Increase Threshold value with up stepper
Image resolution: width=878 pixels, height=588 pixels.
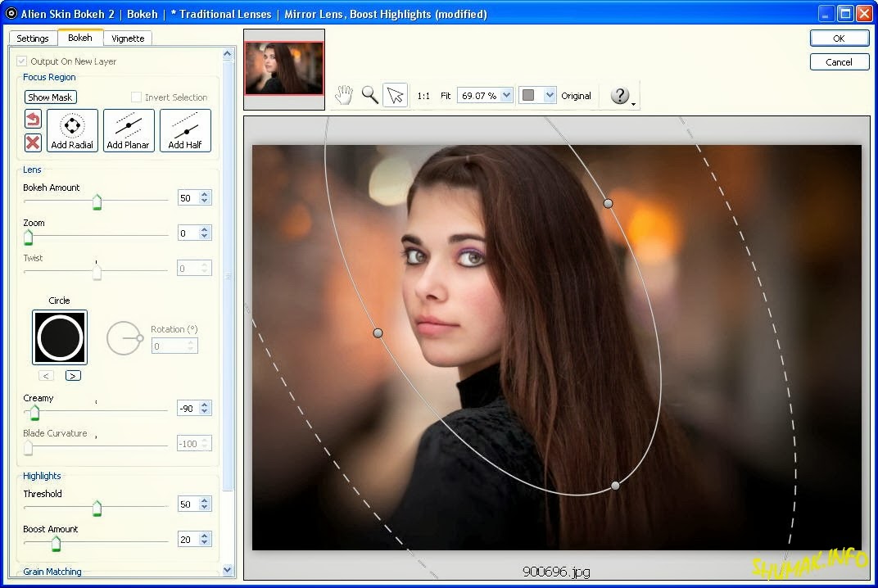click(205, 500)
